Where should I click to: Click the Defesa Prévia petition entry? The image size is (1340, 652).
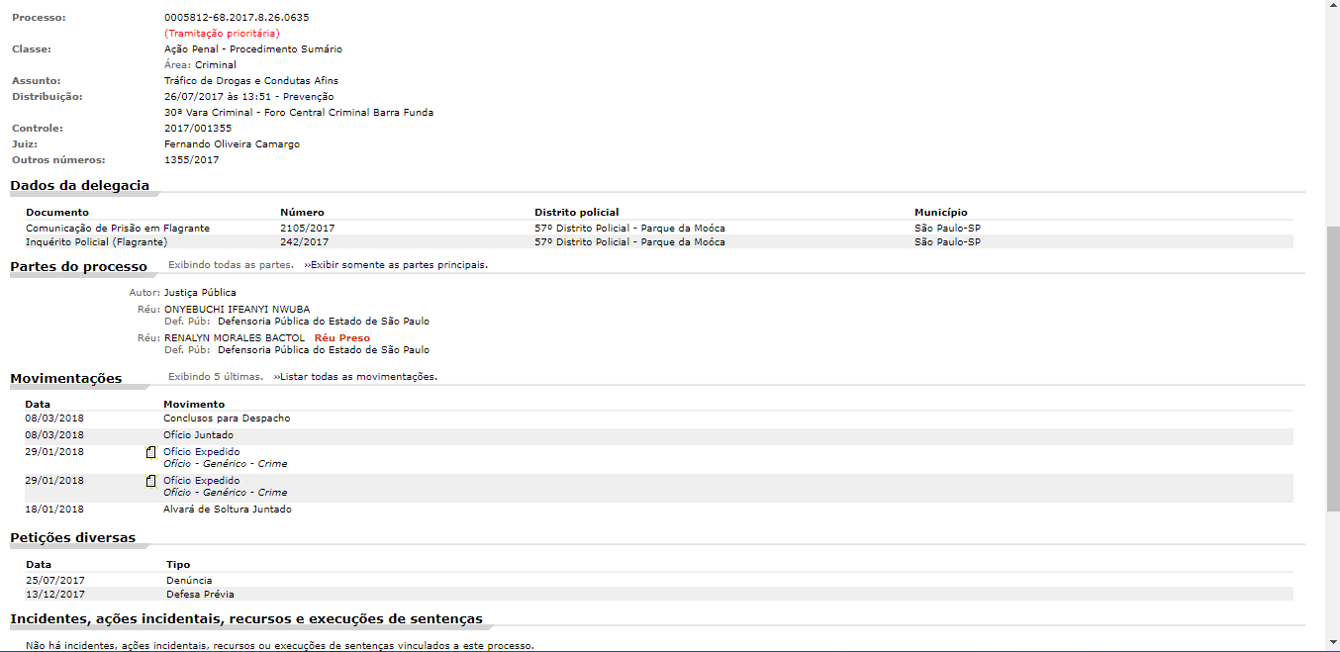pos(200,595)
